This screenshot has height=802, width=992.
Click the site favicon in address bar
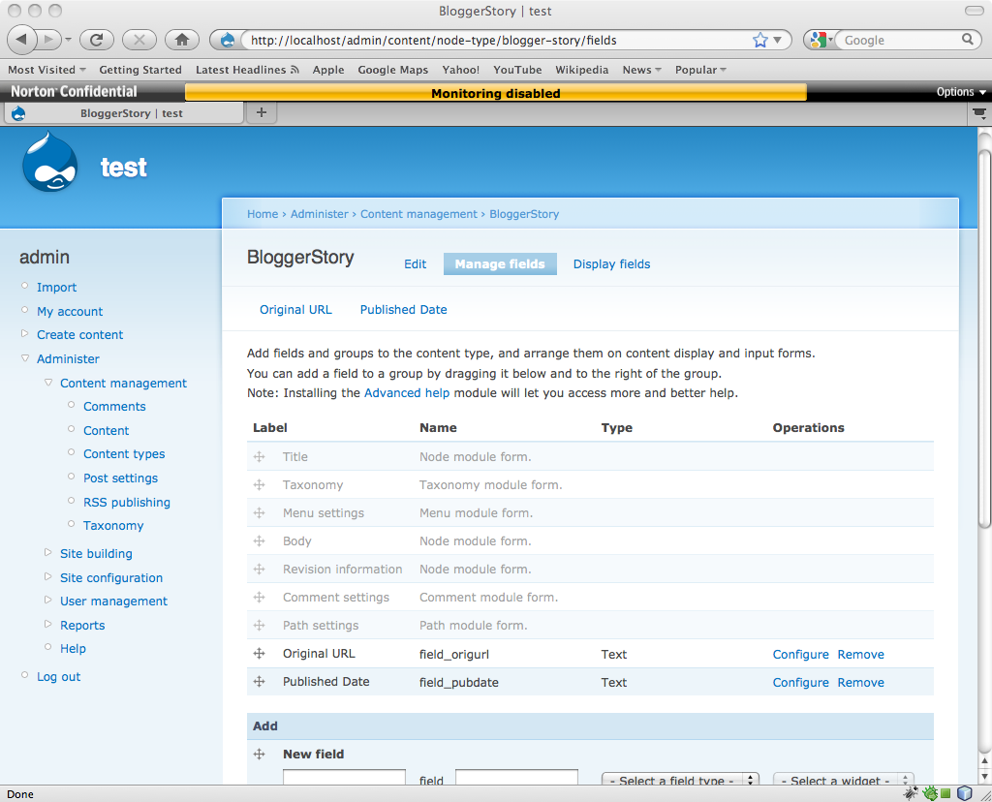click(227, 41)
